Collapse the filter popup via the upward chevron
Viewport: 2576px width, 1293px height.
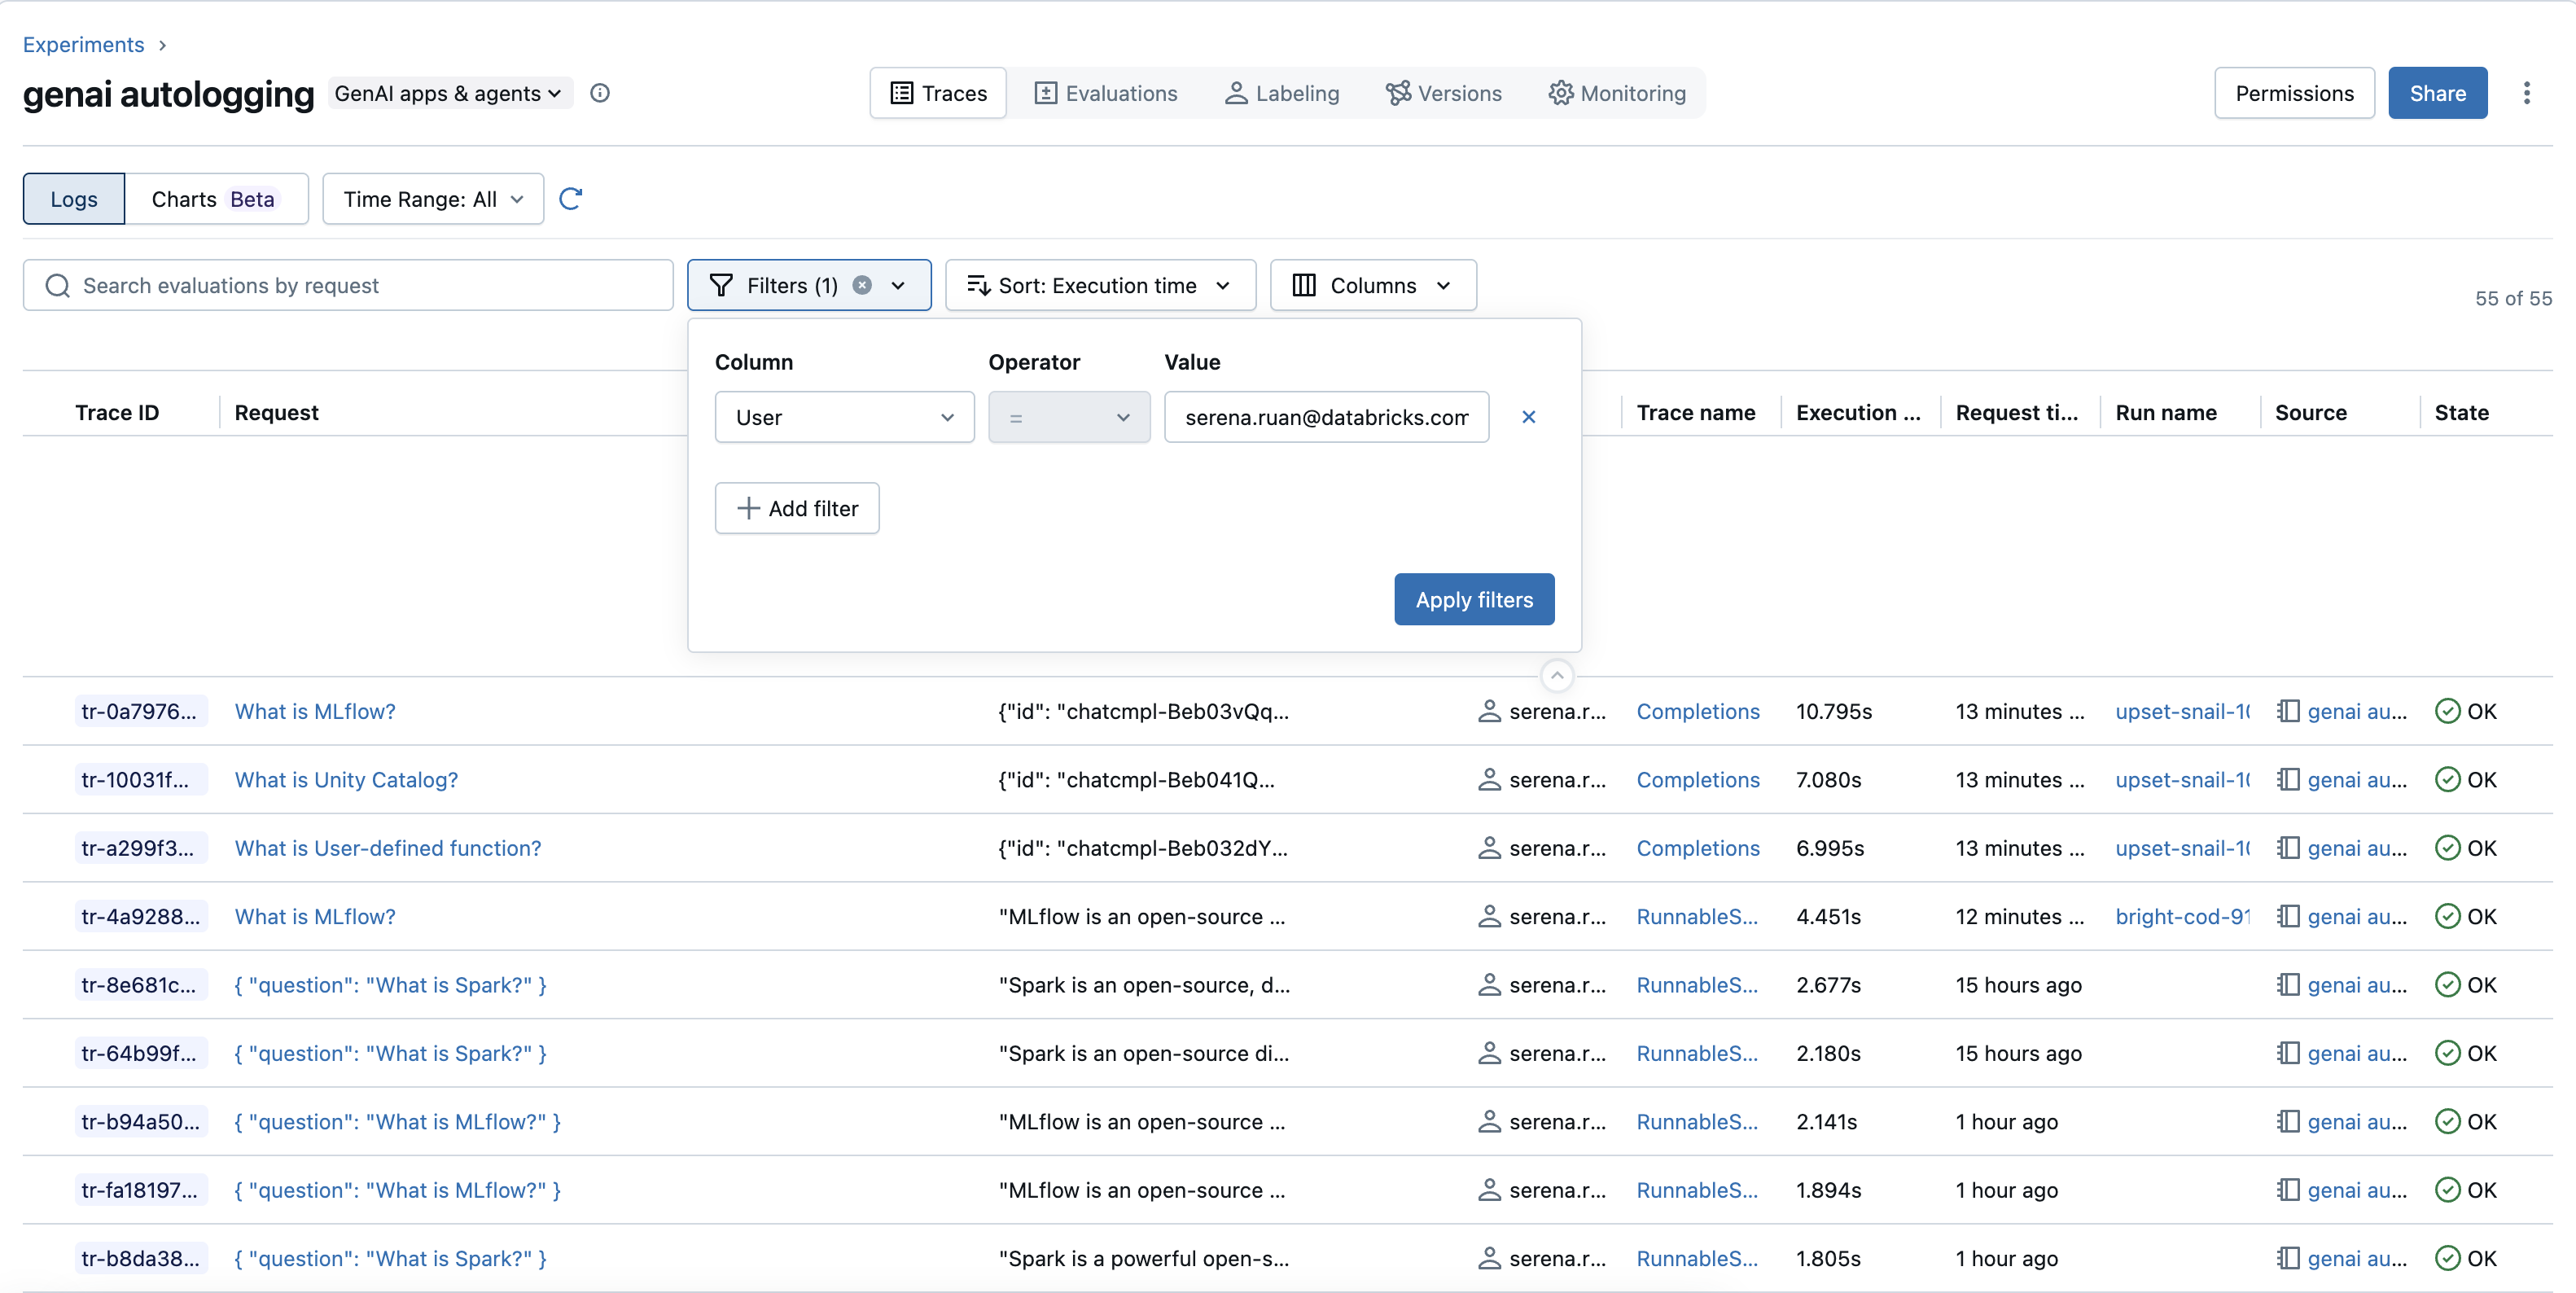coord(1557,675)
